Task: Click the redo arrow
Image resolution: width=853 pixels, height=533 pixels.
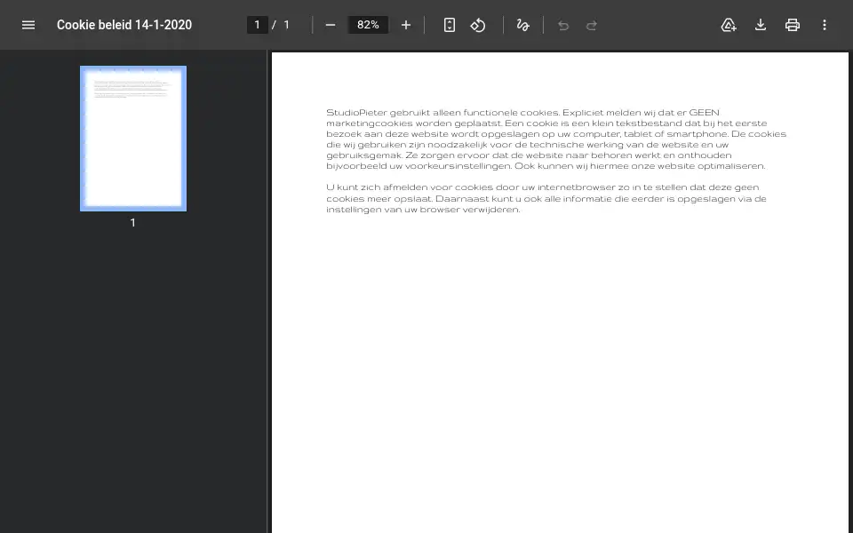Action: coord(592,25)
